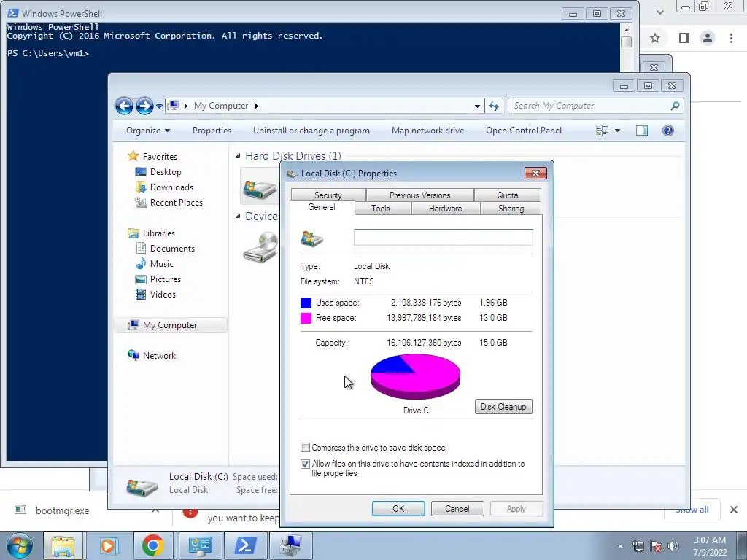Click the Local Disk C drive icon
The height and width of the screenshot is (560, 747).
pos(260,189)
